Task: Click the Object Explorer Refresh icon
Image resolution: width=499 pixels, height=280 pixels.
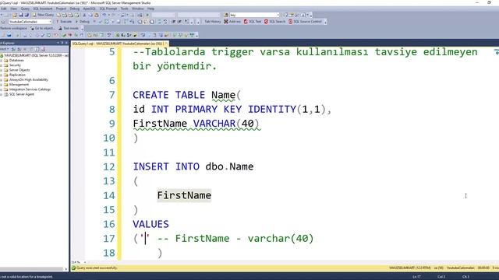Action: click(37, 49)
